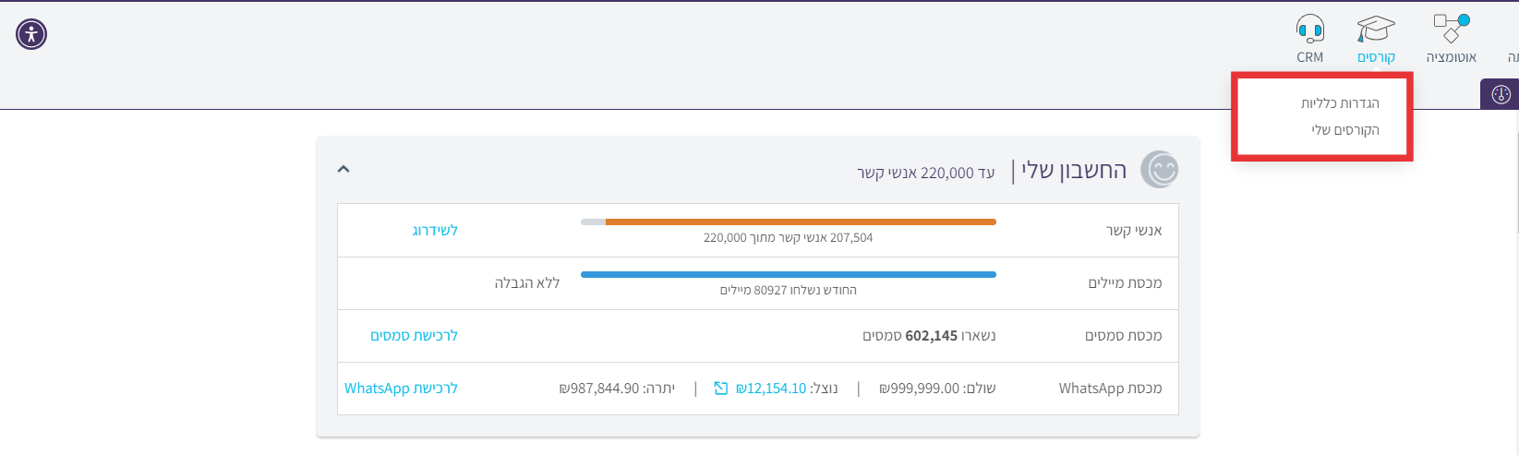This screenshot has width=1519, height=455.
Task: Click the blue email quota progress bar
Action: coord(788,274)
